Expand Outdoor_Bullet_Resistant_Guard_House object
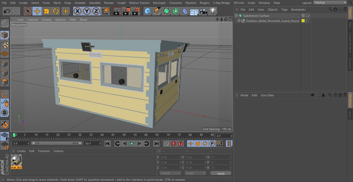353x182 pixels. (239, 21)
